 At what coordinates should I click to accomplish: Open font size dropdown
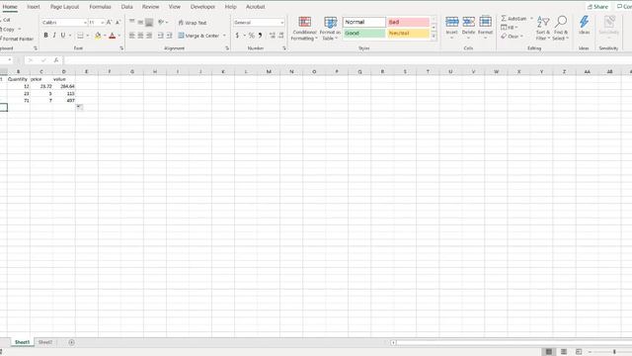pos(103,23)
